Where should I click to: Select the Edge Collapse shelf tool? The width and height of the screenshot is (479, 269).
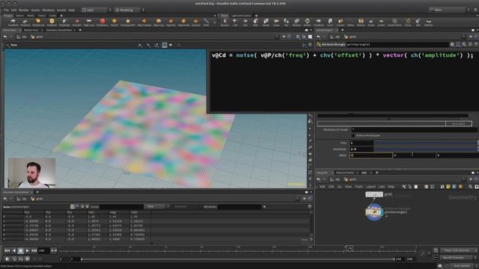tap(144, 22)
